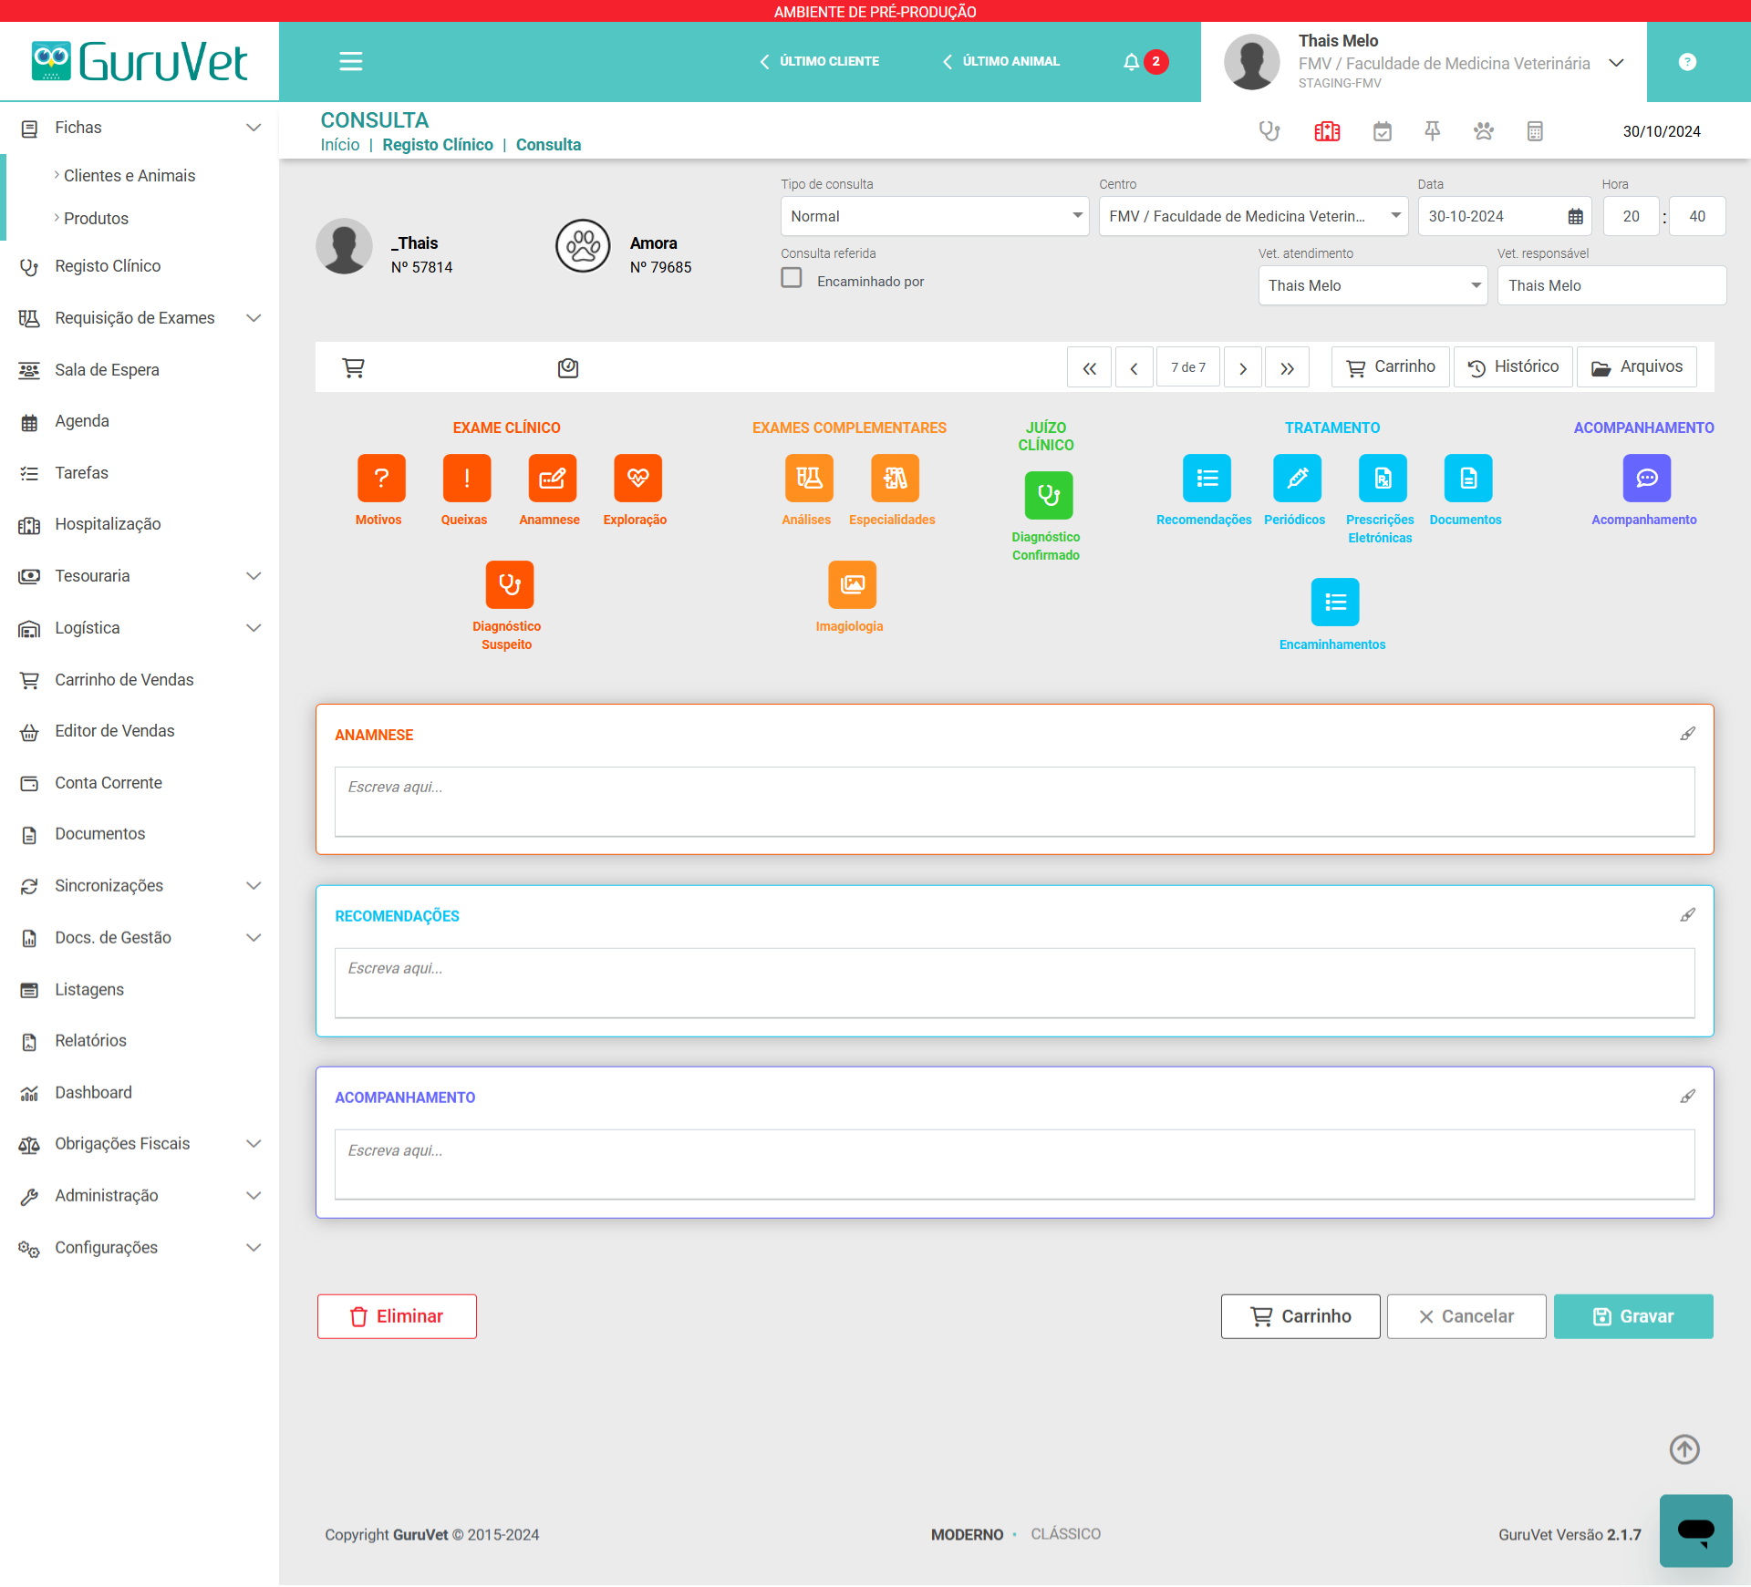The height and width of the screenshot is (1587, 1751).
Task: Switch to the Clássico layout mode
Action: [x=1065, y=1534]
